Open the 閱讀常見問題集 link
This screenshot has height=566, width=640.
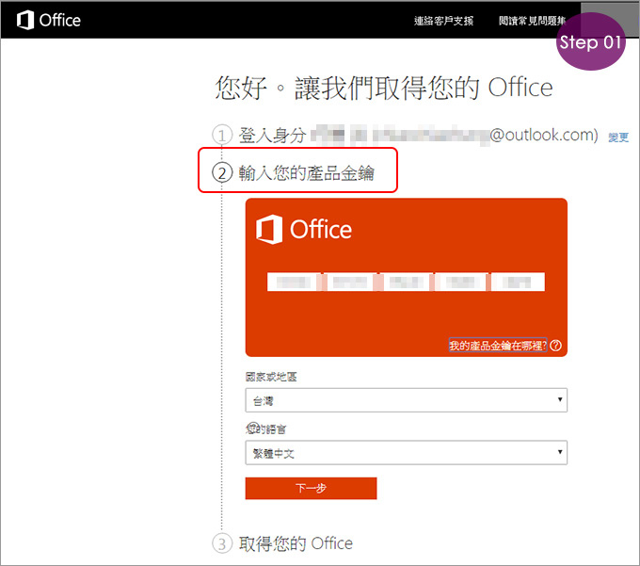(532, 21)
